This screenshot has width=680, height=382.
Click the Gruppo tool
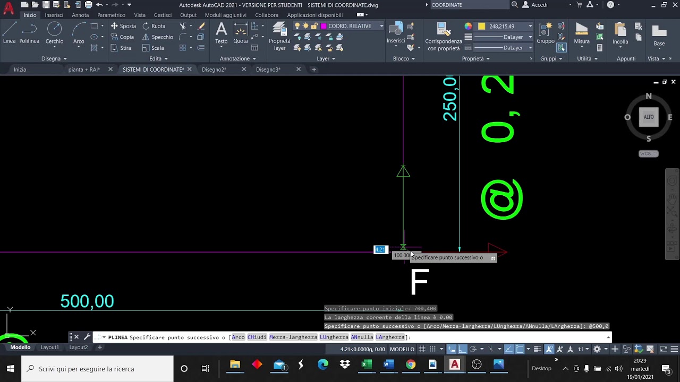tap(546, 33)
